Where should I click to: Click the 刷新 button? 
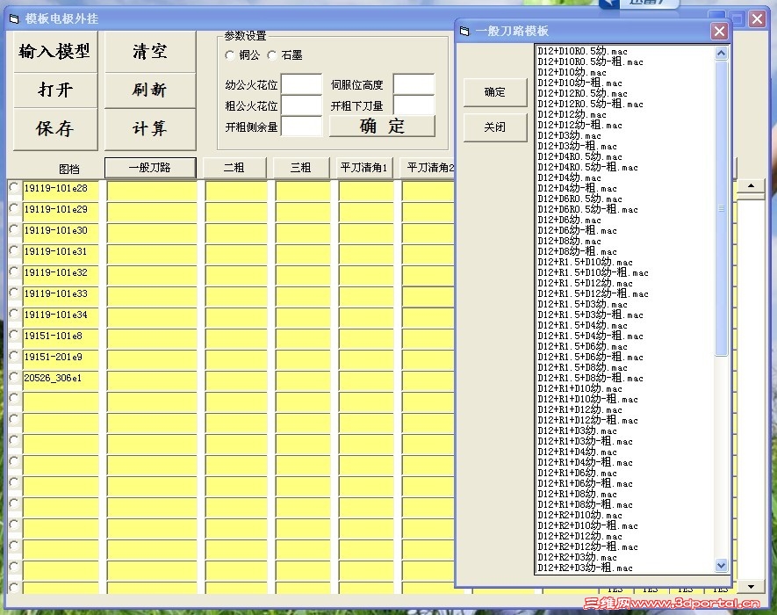(x=150, y=90)
